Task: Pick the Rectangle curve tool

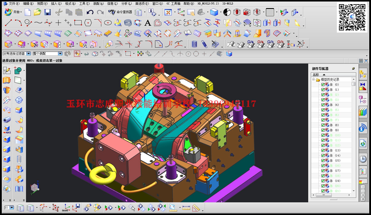Action: 78,23
